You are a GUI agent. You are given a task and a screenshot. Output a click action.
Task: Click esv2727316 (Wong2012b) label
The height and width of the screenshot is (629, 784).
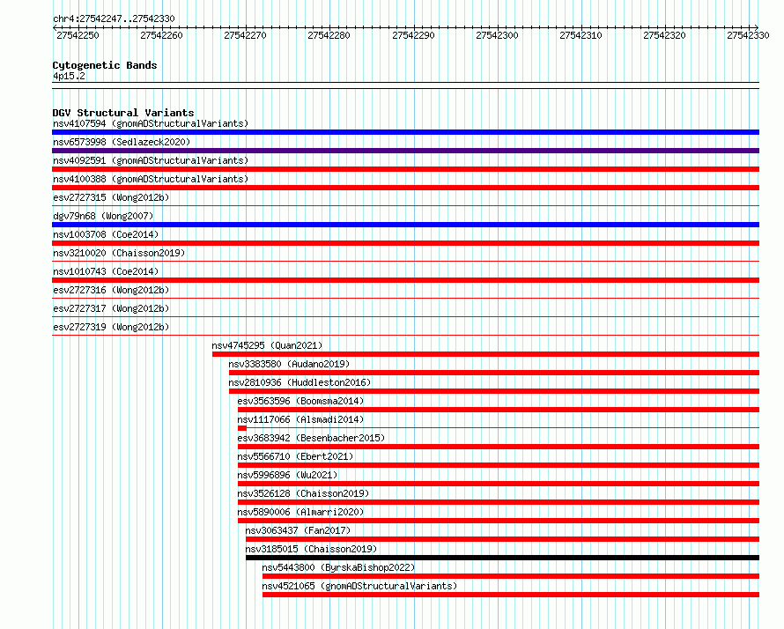(x=111, y=290)
